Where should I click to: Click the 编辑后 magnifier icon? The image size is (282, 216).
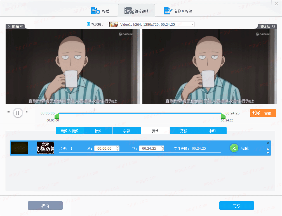(x=274, y=26)
